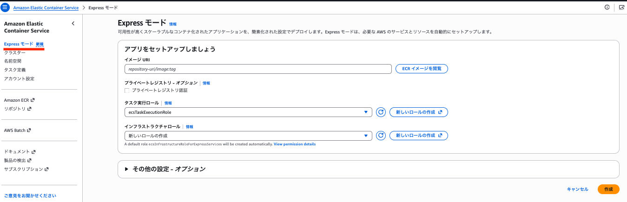The height and width of the screenshot is (202, 627).
Task: Open the ecsTaskExecutionRole dropdown
Action: (248, 112)
